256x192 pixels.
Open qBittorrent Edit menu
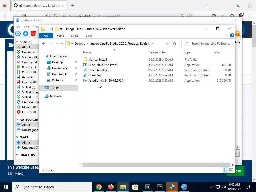[27, 27]
